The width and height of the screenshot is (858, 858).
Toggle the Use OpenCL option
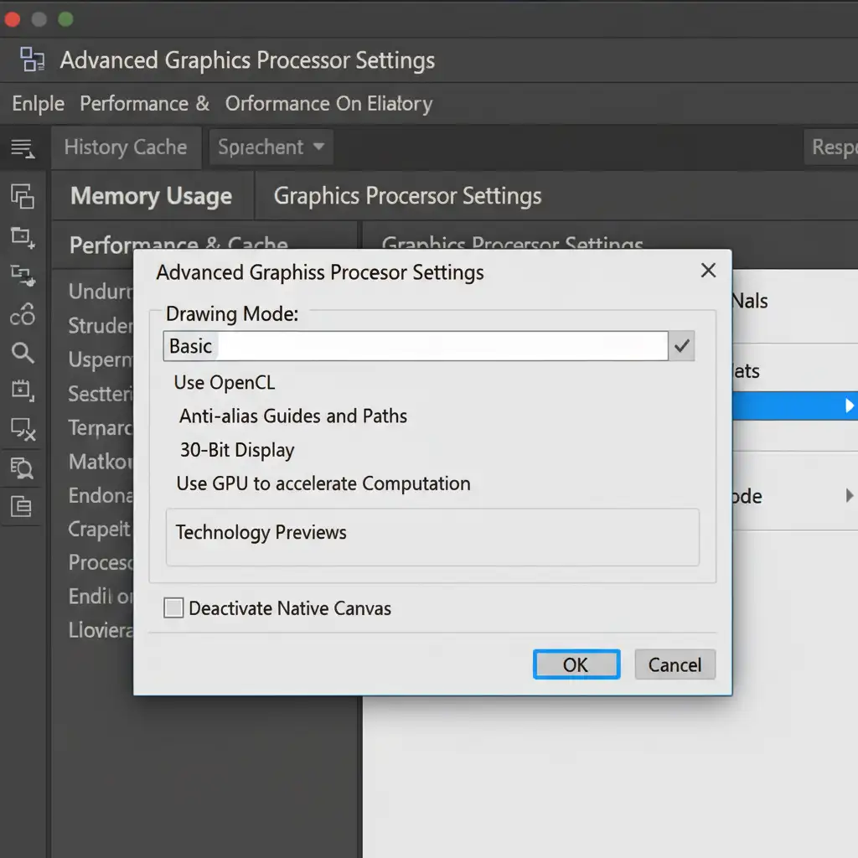coord(224,383)
